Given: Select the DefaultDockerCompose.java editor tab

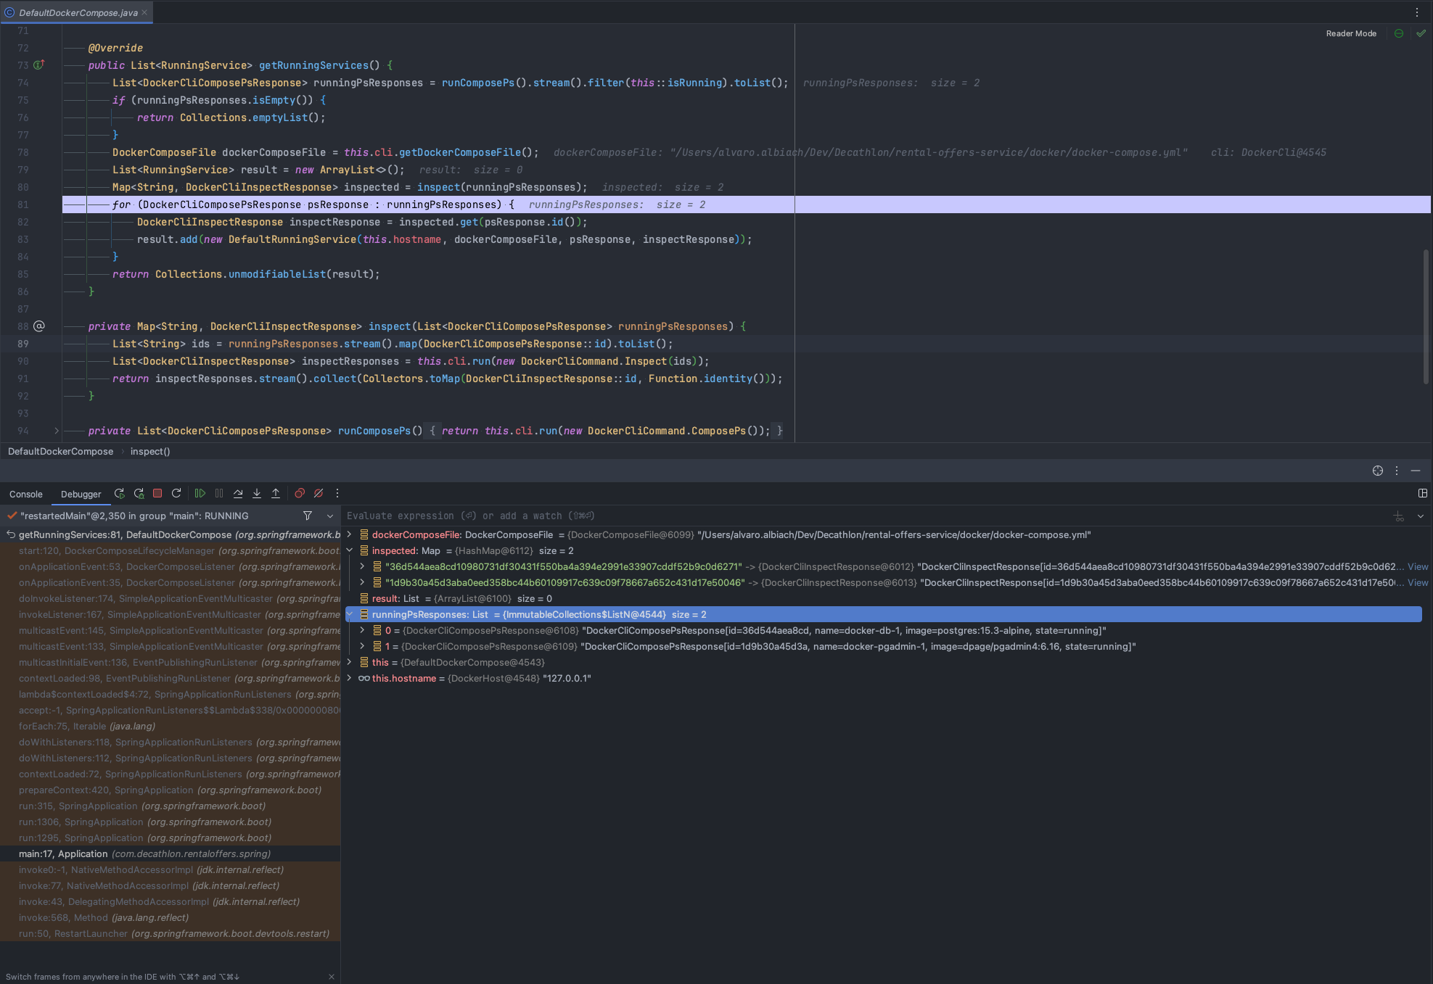Looking at the screenshot, I should [78, 12].
